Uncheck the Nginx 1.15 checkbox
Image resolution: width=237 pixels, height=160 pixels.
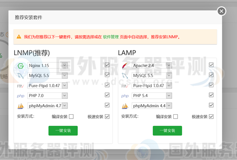point(107,65)
